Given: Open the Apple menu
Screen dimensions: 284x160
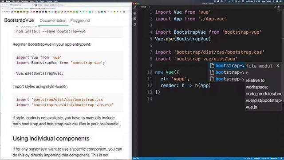Looking at the screenshot, I should click(3, 1).
